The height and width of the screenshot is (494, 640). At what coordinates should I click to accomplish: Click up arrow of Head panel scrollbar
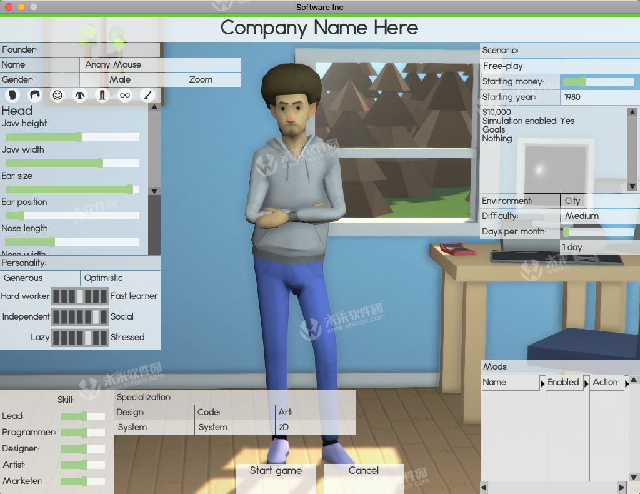coord(154,108)
